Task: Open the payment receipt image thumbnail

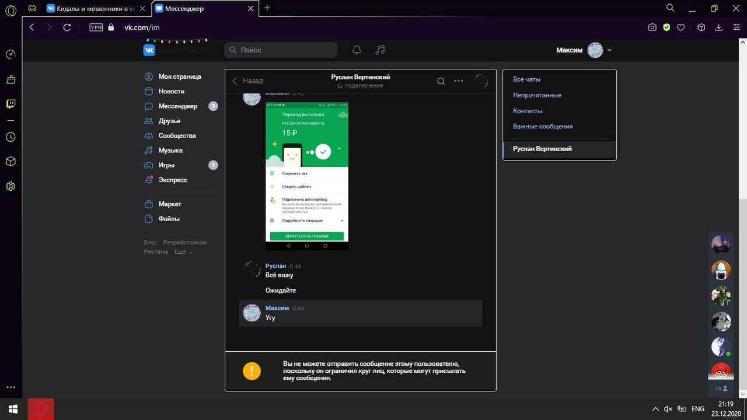Action: tap(307, 176)
